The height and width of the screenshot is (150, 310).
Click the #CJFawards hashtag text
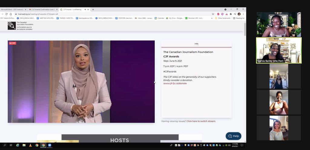coord(170,72)
